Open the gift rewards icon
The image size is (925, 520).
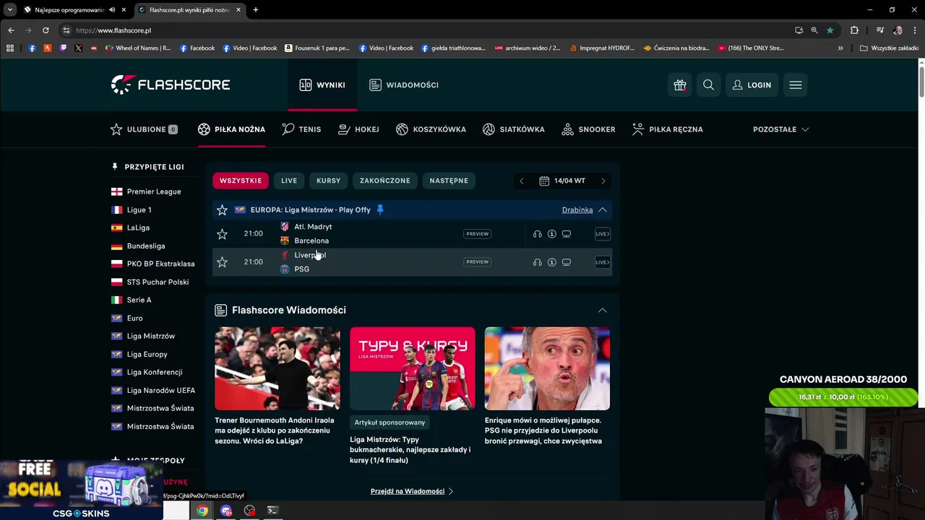click(680, 85)
